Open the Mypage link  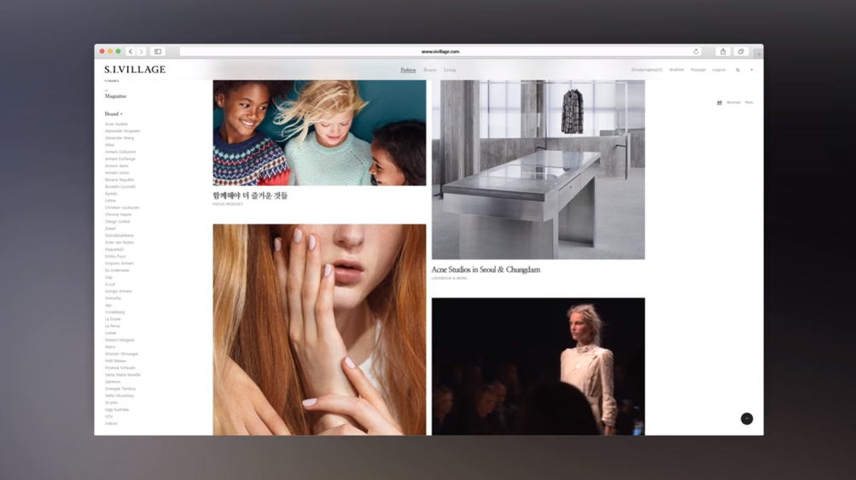pos(698,70)
